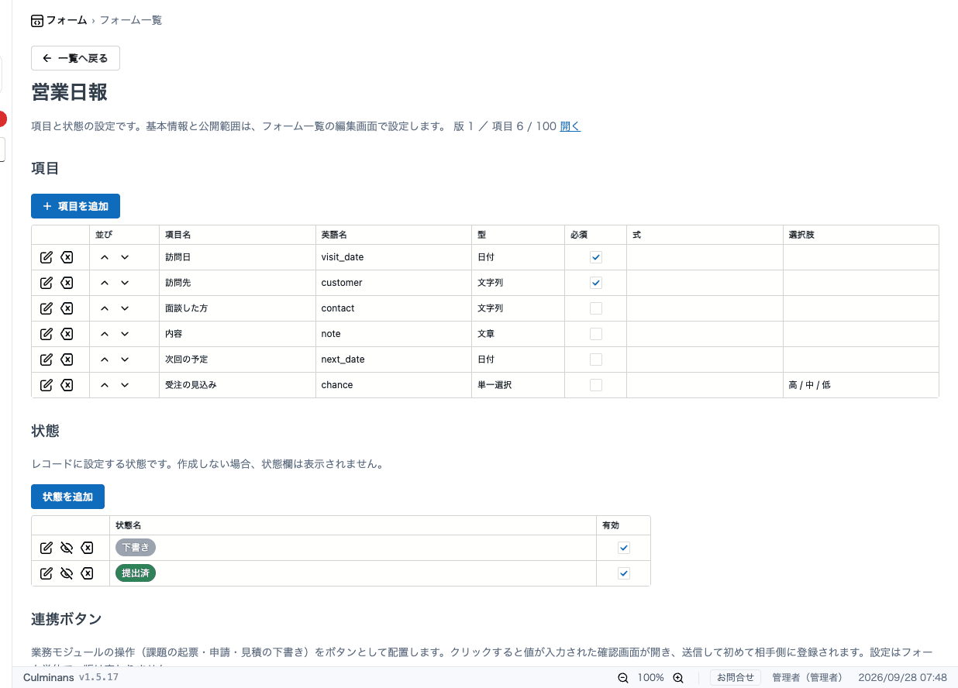Viewport: 958px width, 688px height.
Task: Move 訪問先 row down
Action: pyautogui.click(x=125, y=283)
